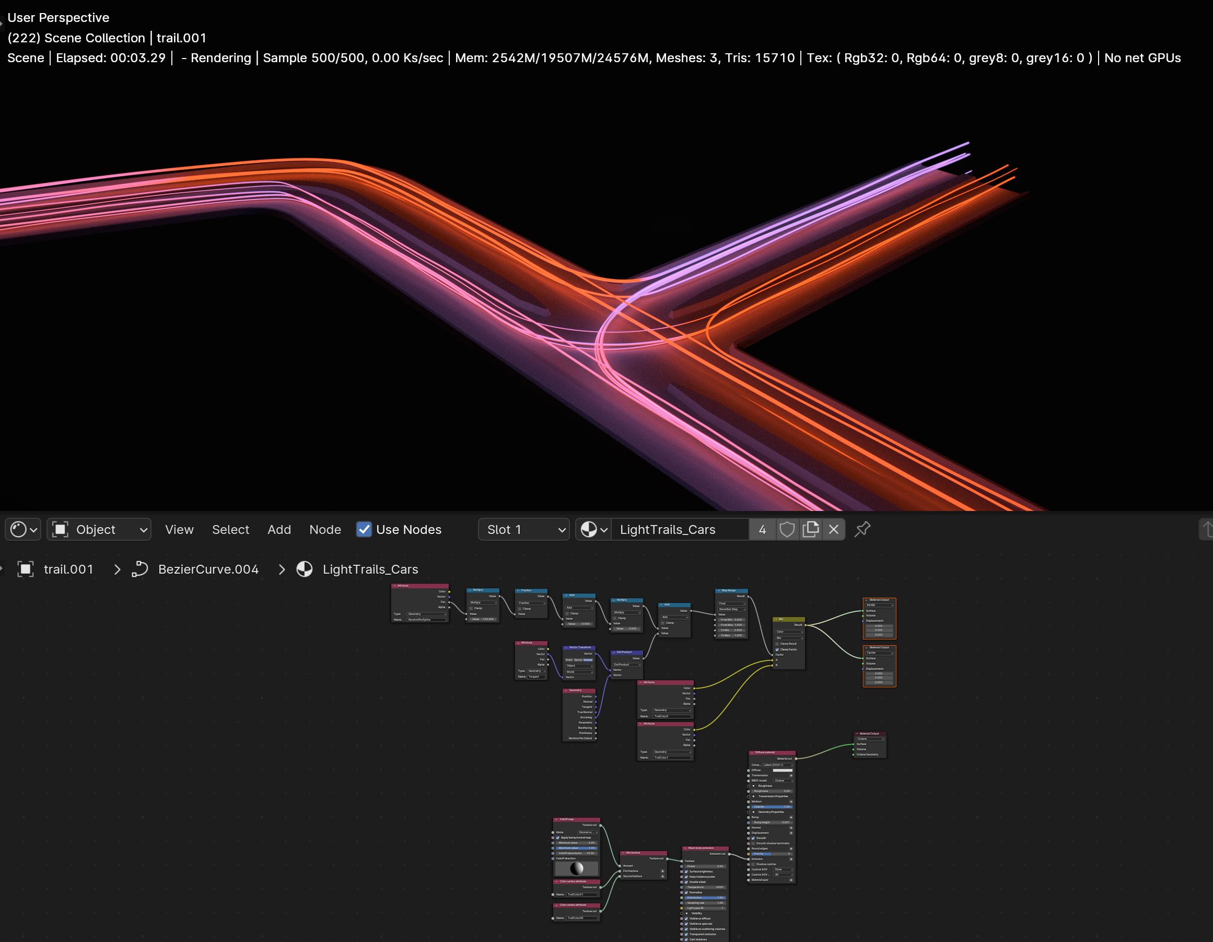
Task: Open the Add menu
Action: [x=279, y=529]
